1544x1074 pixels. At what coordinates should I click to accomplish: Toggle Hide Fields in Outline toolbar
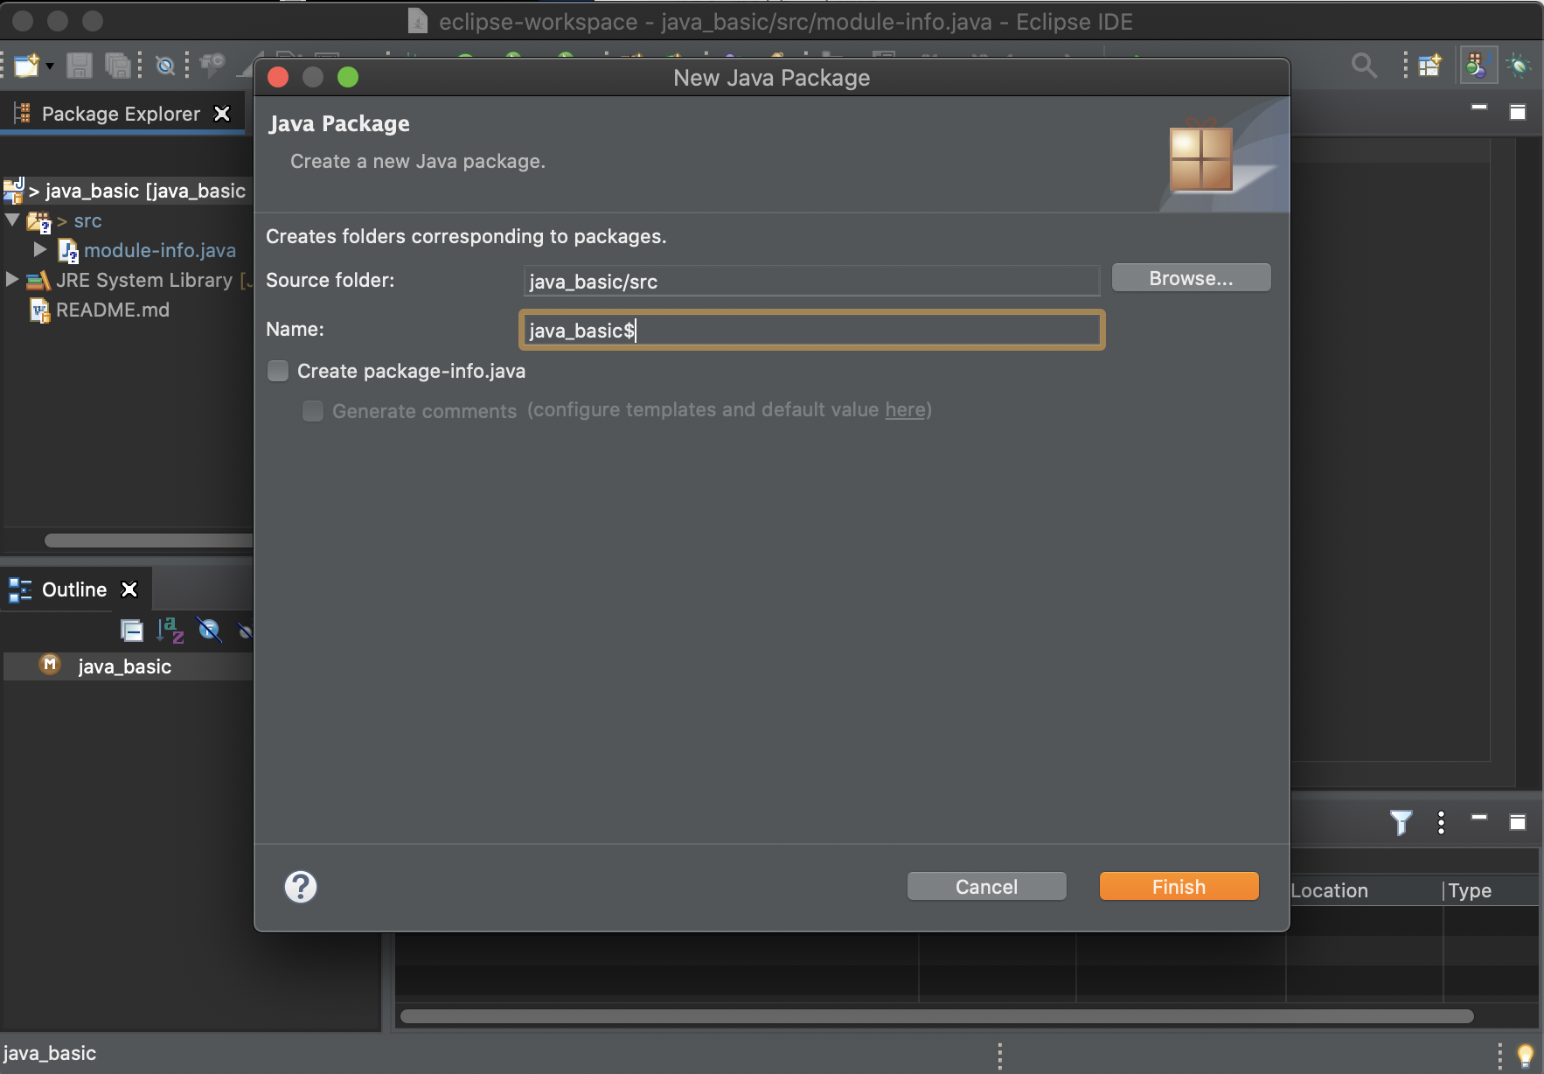(x=210, y=630)
